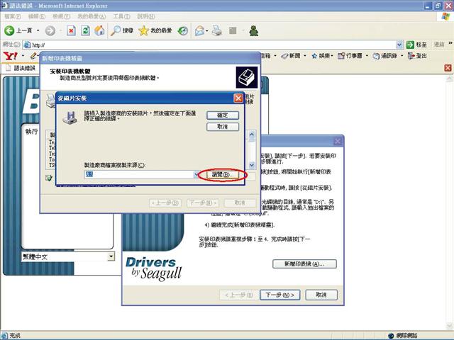
Task: Open the manufacturer file source path dropdown
Action: (196, 174)
